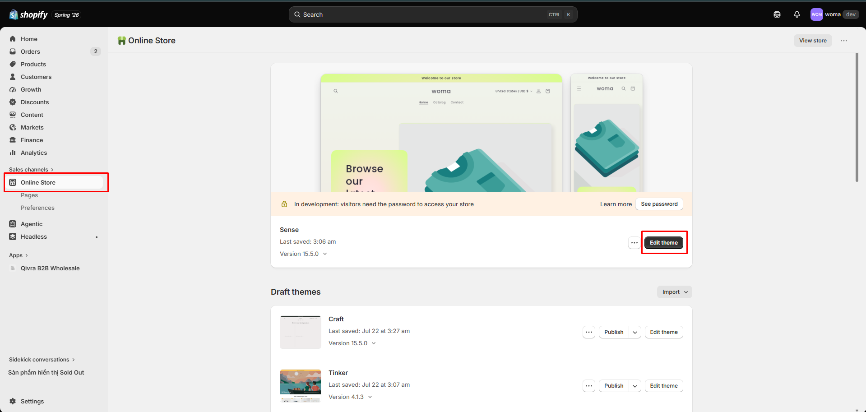The height and width of the screenshot is (412, 866).
Task: Click the Spring '26 edition badge
Action: tap(67, 15)
